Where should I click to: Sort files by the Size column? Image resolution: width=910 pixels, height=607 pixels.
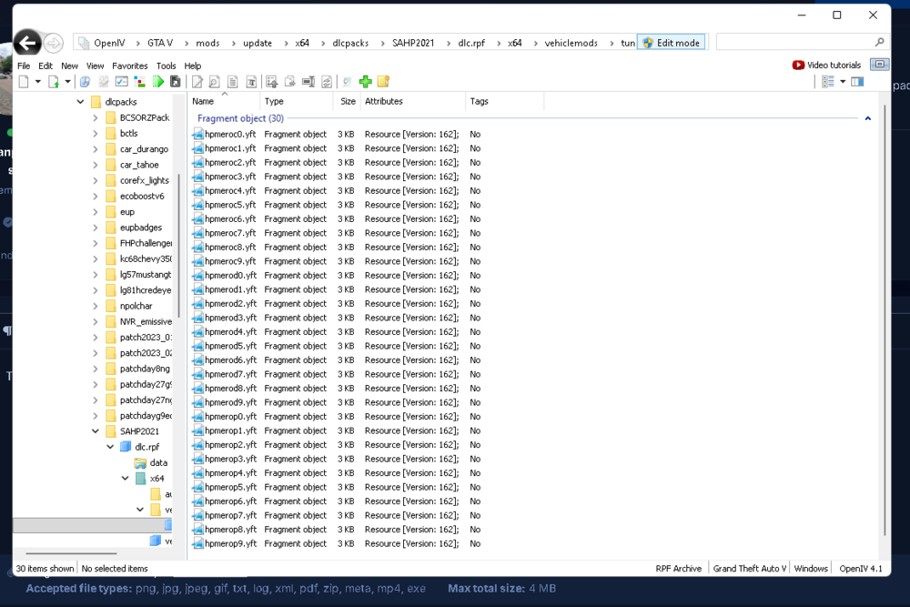[x=347, y=101]
